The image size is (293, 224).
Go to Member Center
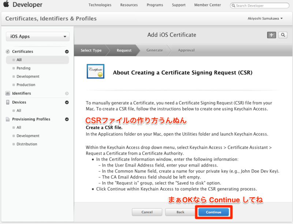[207, 5]
